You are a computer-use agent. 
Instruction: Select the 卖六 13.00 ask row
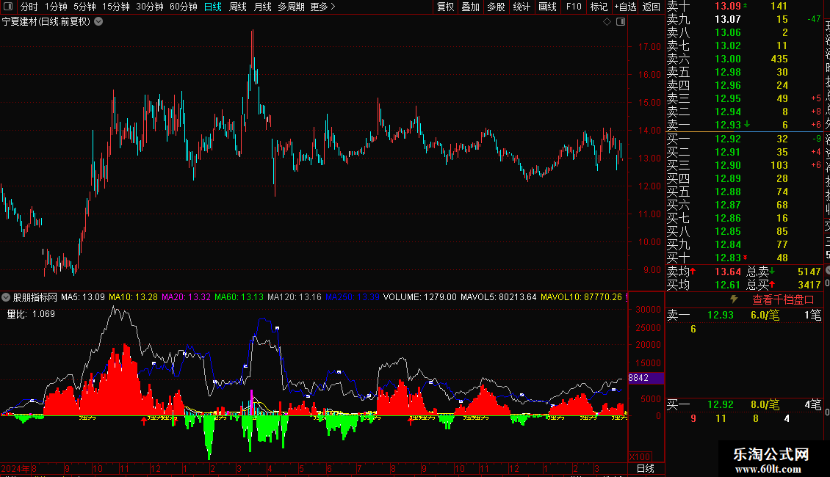point(744,59)
